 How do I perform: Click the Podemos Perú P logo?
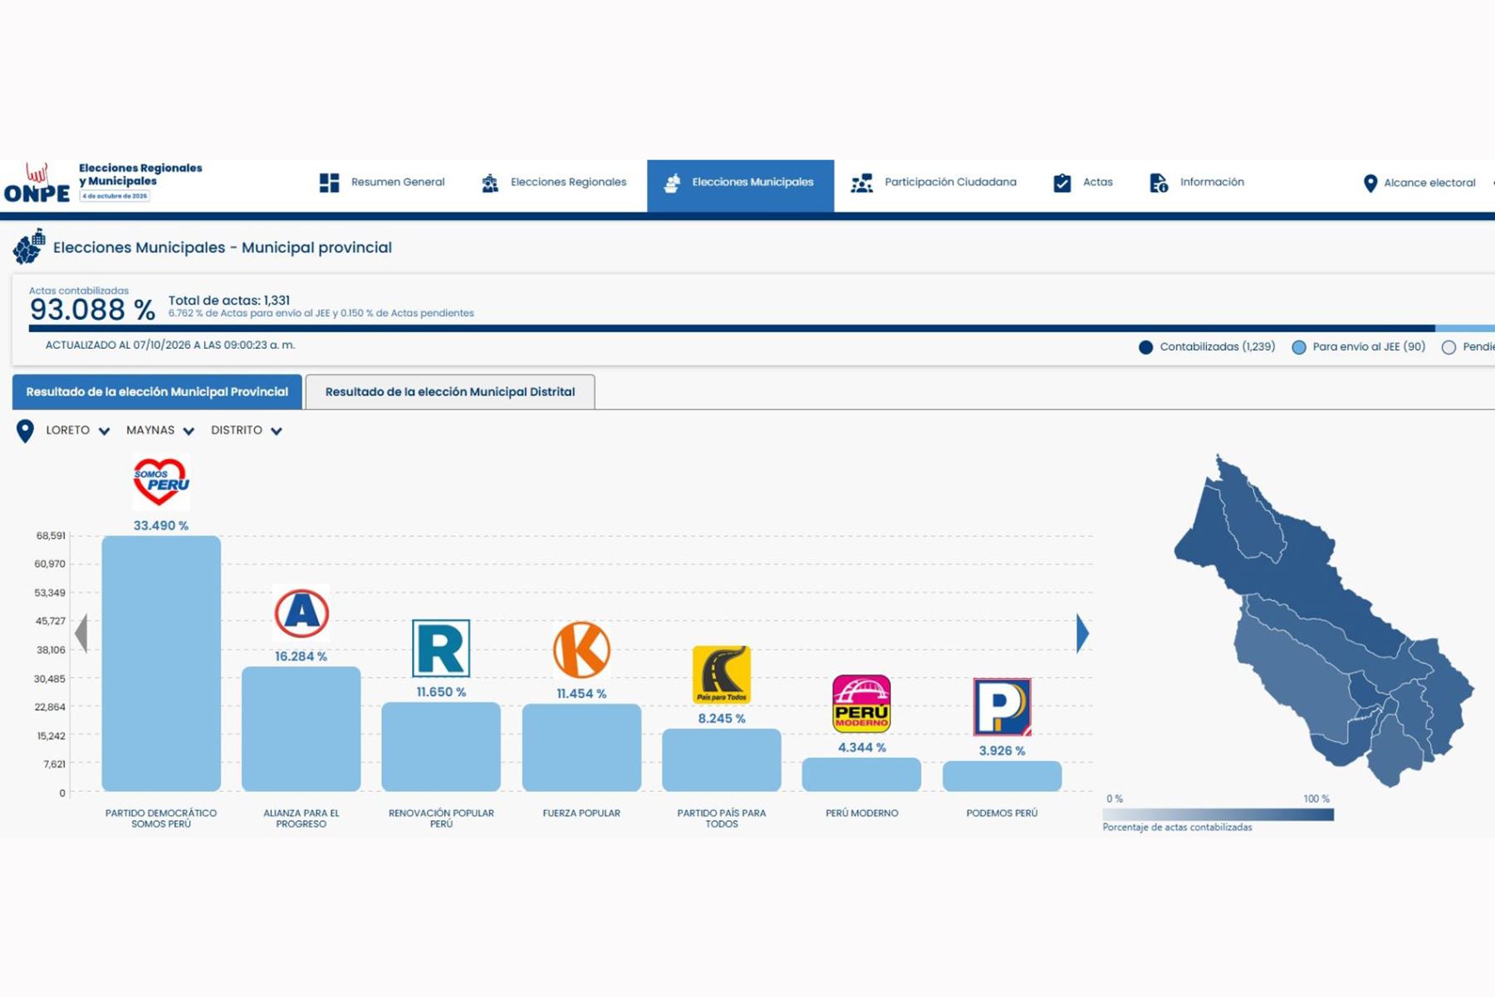coord(1002,707)
